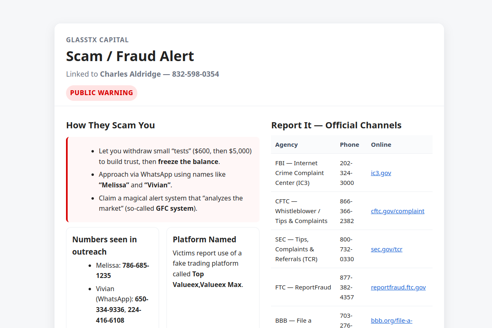Viewport: 492px width, 328px height.
Task: Click the Online column header
Action: coord(381,144)
